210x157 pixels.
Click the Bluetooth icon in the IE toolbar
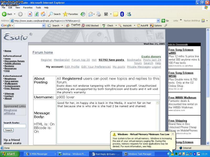click(x=122, y=14)
